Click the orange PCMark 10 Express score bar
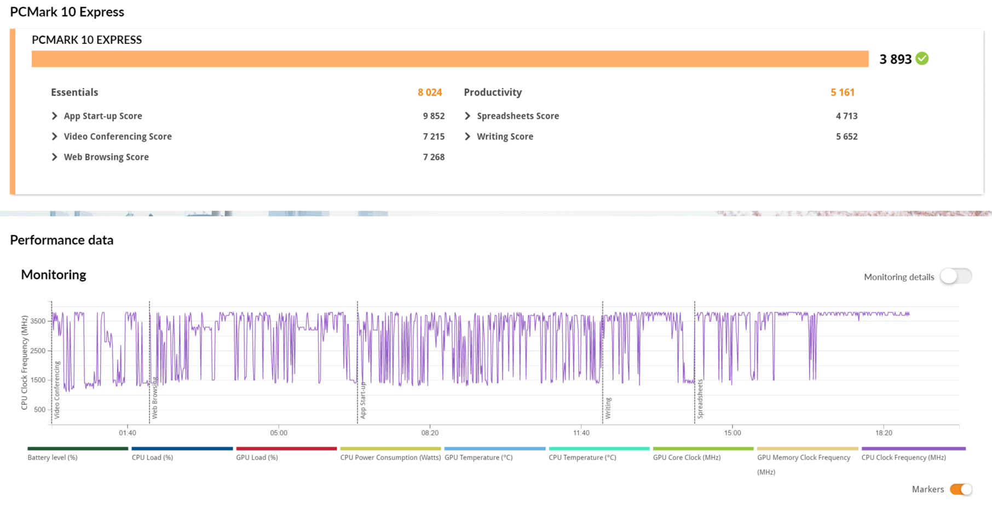This screenshot has height=508, width=992. 450,59
